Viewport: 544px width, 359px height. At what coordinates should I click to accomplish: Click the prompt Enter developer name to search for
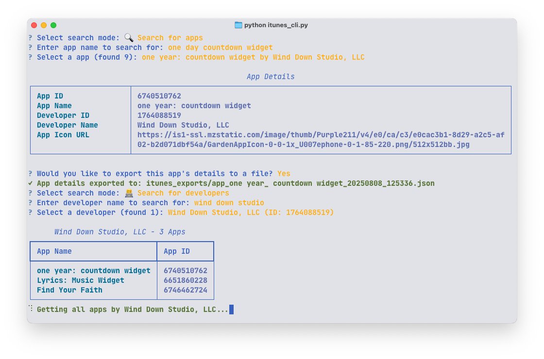[114, 203]
